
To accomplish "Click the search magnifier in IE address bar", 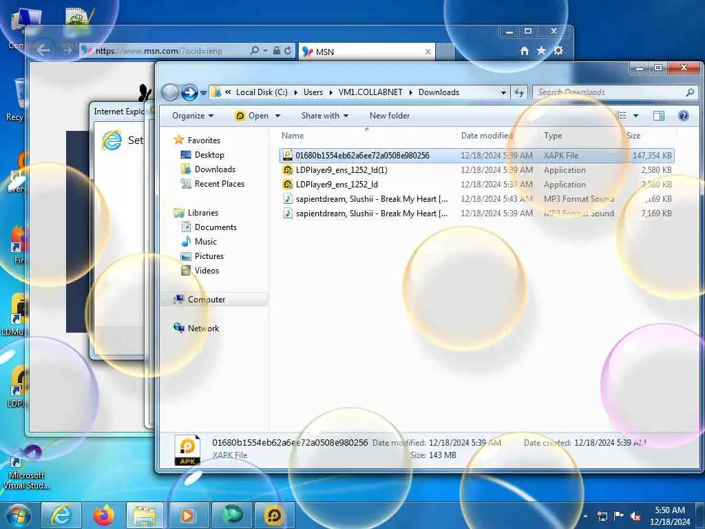I will point(254,51).
